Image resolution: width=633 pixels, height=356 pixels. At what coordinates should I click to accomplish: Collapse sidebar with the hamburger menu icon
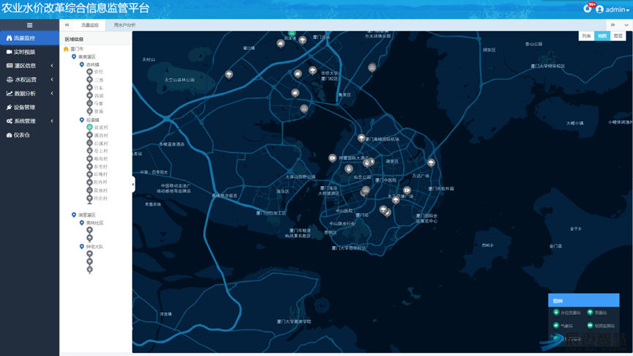tap(29, 25)
